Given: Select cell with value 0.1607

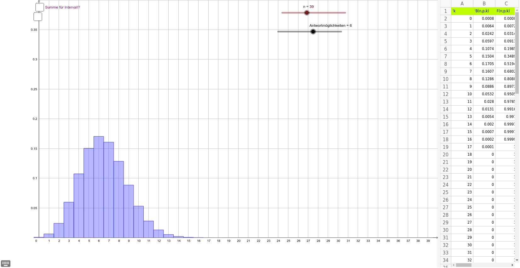Looking at the screenshot, I should [x=484, y=71].
